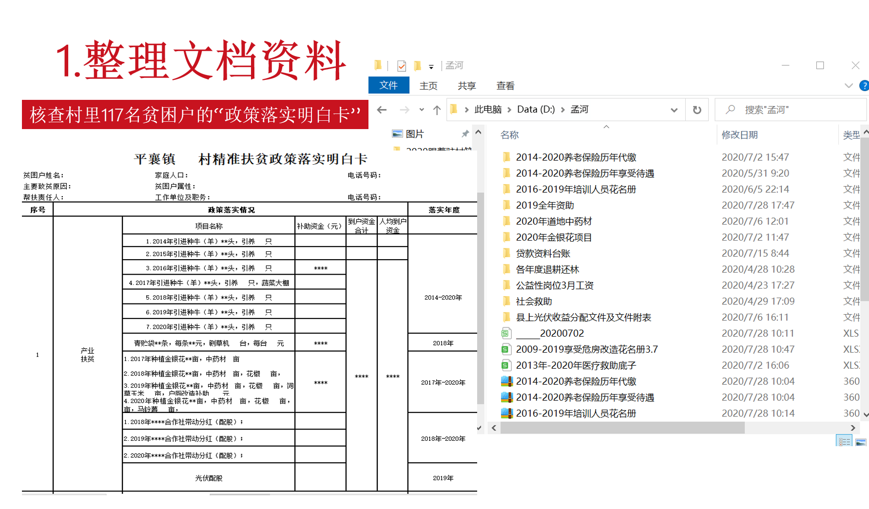Click the New Folder icon in title bar
Viewport: 869px width, 509px height.
(x=417, y=66)
